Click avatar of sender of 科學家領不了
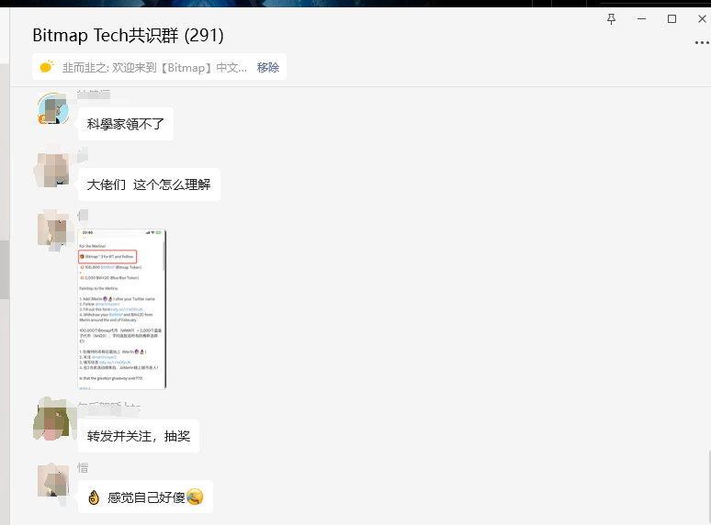The height and width of the screenshot is (525, 711). point(53,108)
